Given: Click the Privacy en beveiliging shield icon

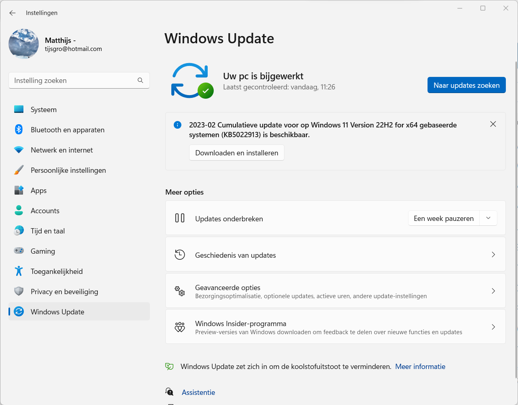Looking at the screenshot, I should point(19,291).
